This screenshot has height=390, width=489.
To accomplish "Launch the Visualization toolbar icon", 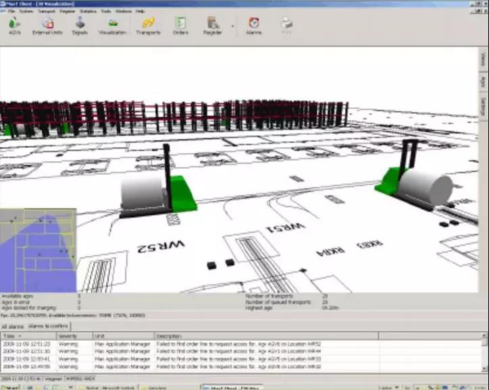I will (112, 26).
